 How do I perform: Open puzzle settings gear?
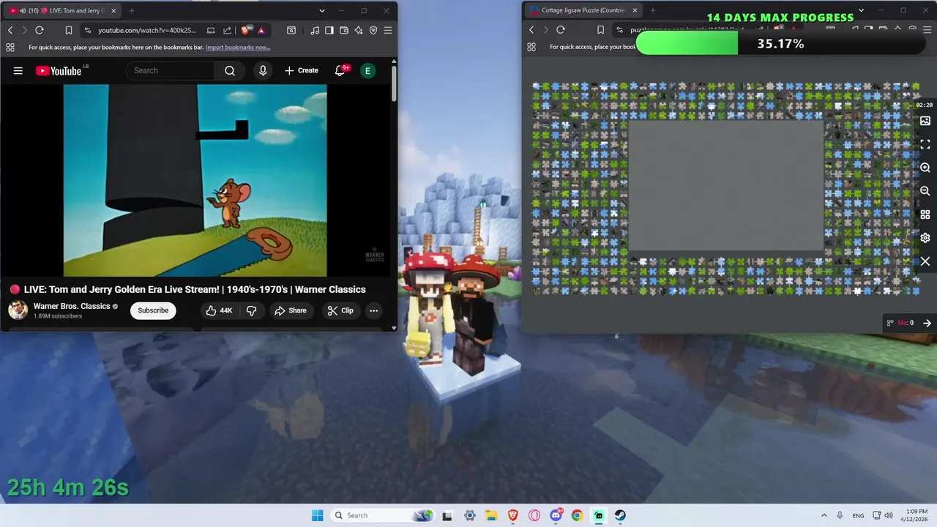[925, 238]
